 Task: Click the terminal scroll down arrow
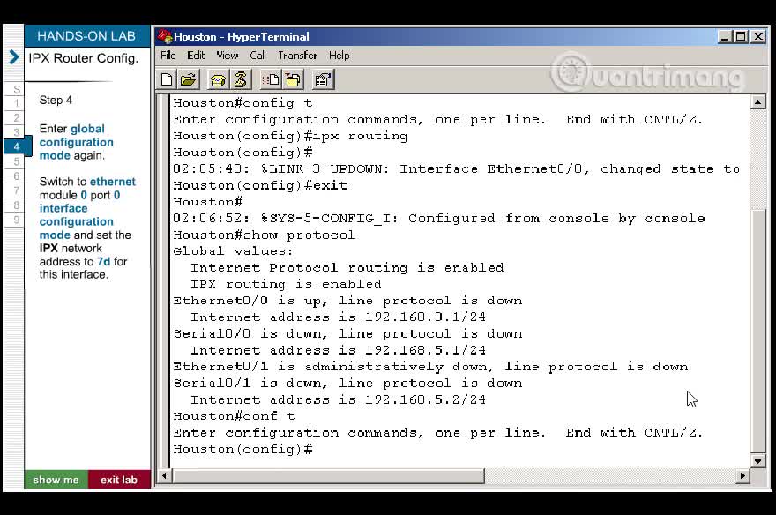point(757,460)
